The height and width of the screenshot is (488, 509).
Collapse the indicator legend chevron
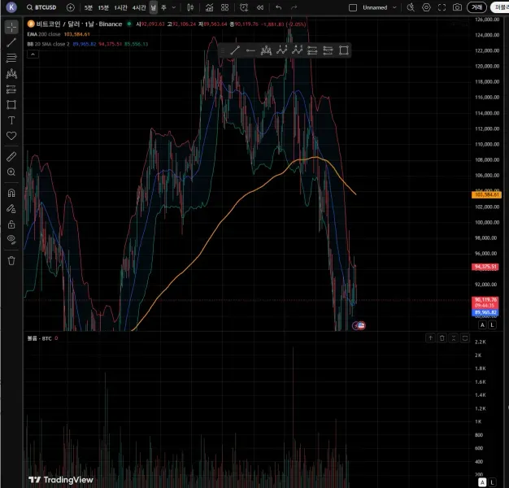click(33, 54)
